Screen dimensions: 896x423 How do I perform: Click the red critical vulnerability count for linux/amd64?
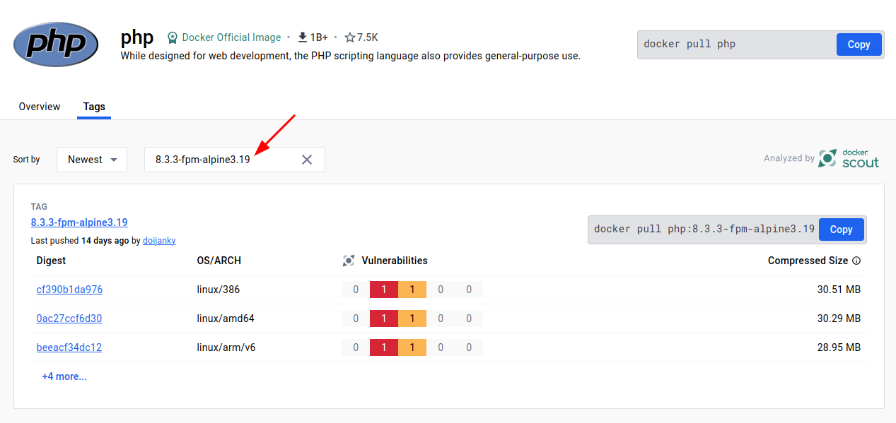coord(384,318)
